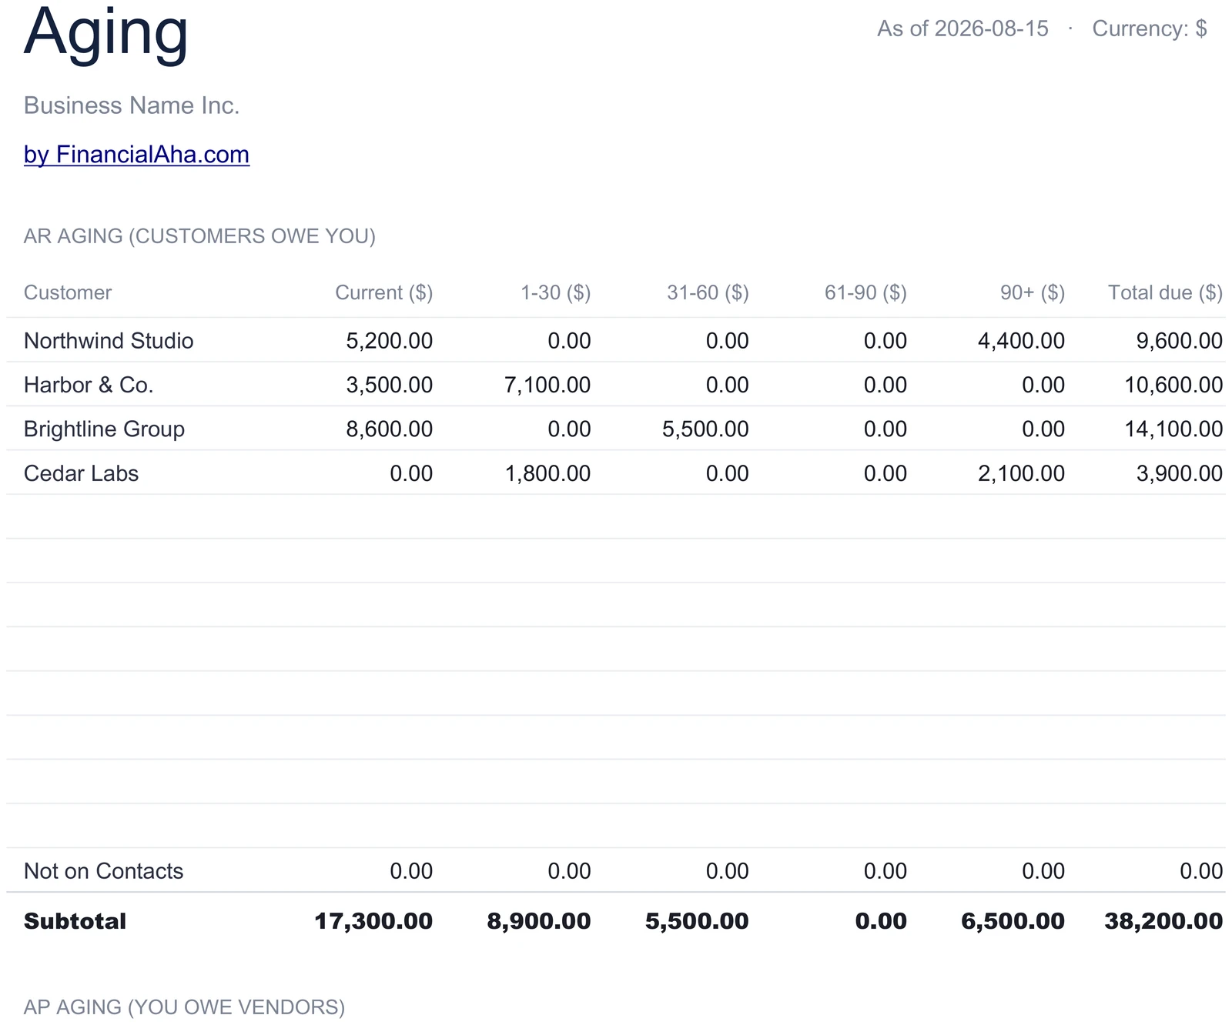Click the 17,300.00 current subtotal
This screenshot has width=1232, height=1025.
pyautogui.click(x=373, y=921)
